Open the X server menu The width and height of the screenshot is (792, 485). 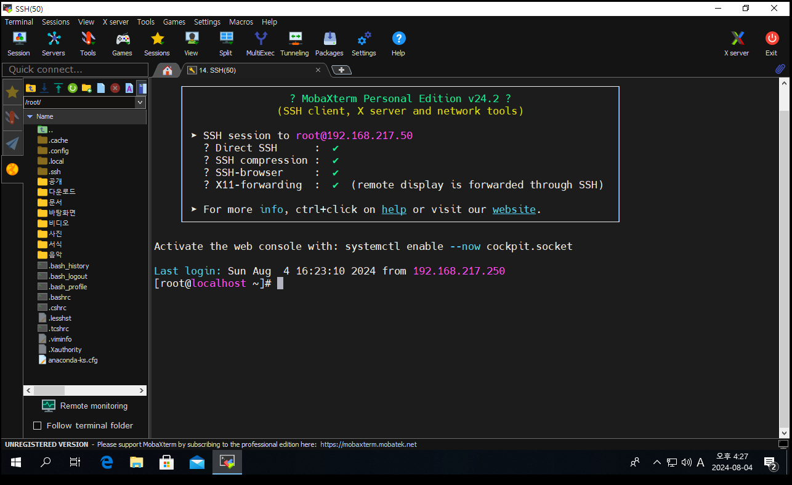116,22
